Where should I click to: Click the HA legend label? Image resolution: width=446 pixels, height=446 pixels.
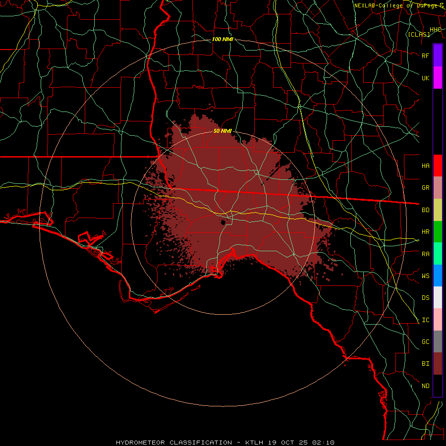pyautogui.click(x=425, y=166)
